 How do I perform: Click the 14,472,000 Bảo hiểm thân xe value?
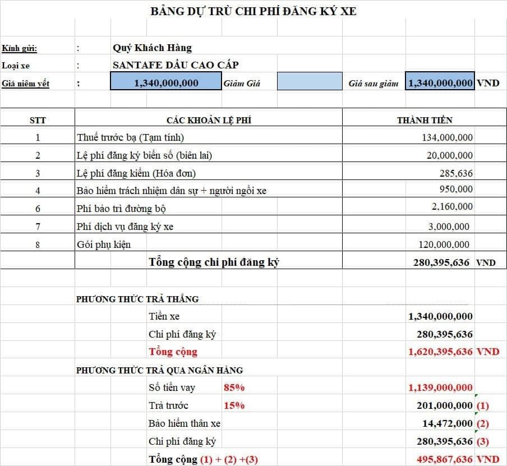448,423
